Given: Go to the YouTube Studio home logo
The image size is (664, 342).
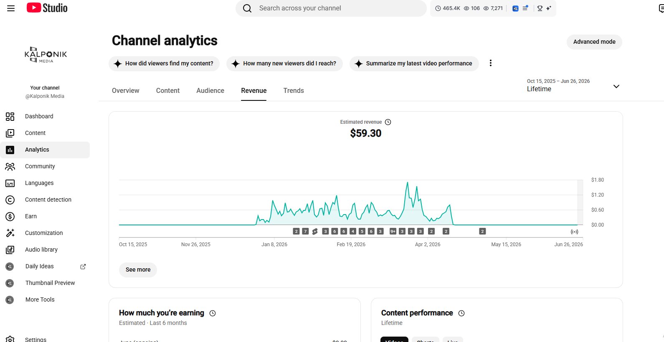Looking at the screenshot, I should (x=47, y=8).
